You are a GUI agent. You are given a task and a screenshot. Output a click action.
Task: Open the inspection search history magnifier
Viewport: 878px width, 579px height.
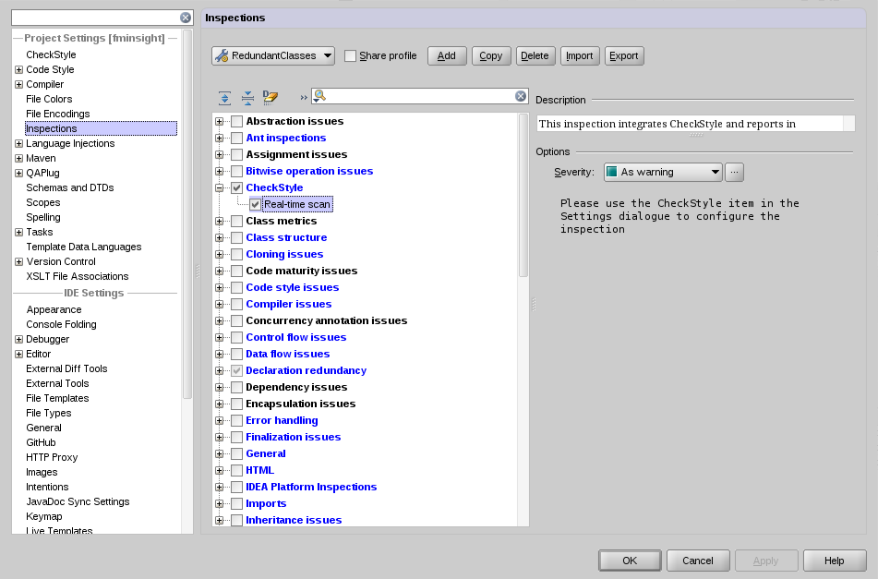pyautogui.click(x=319, y=96)
